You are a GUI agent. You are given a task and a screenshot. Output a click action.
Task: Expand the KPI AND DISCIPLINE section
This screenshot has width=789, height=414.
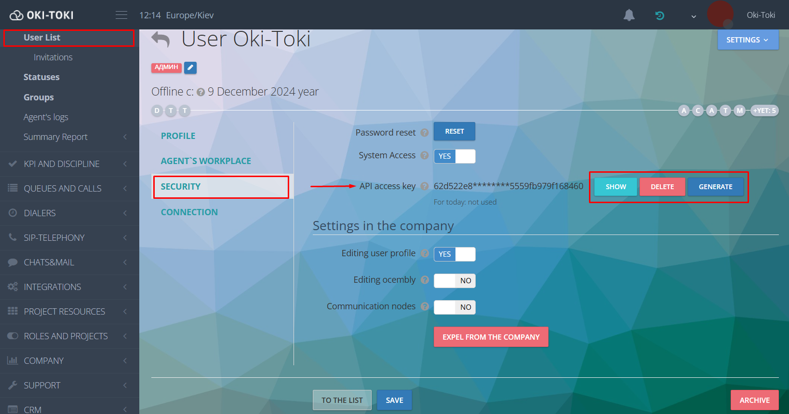125,164
